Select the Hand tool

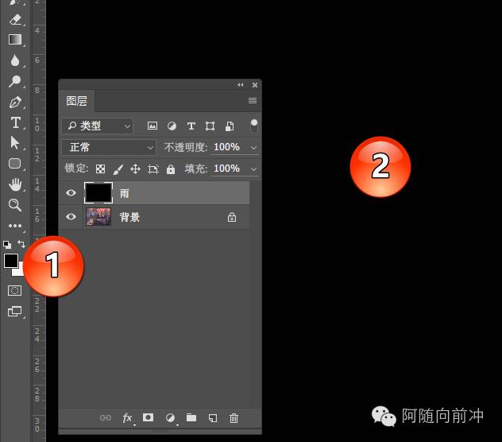click(15, 184)
